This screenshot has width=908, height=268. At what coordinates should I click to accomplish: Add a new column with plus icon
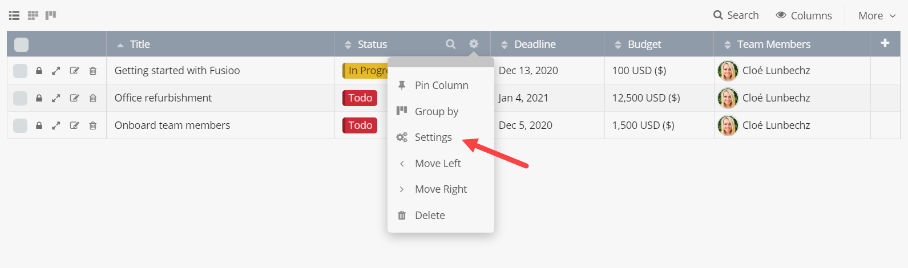pos(885,43)
